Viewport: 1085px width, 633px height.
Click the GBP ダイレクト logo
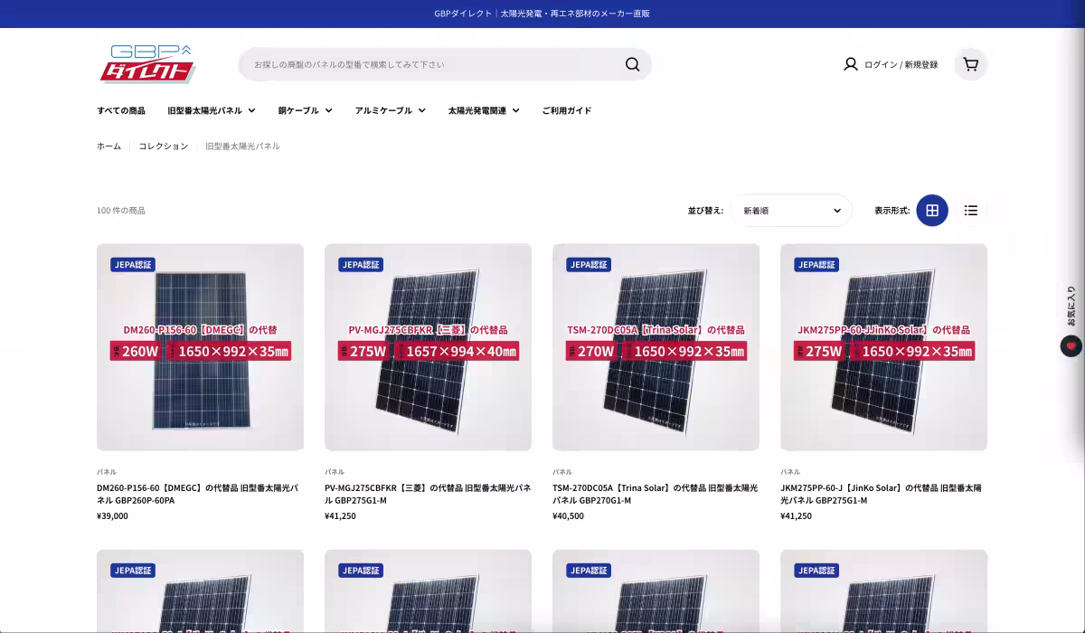click(x=147, y=64)
